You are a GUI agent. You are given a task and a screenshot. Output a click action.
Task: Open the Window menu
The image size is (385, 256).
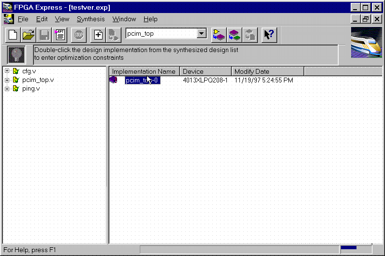tap(124, 19)
